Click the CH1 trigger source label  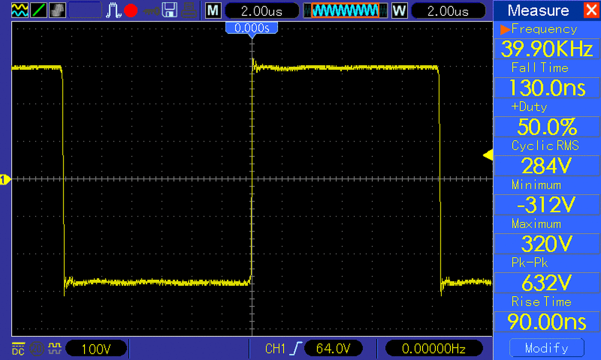[276, 348]
